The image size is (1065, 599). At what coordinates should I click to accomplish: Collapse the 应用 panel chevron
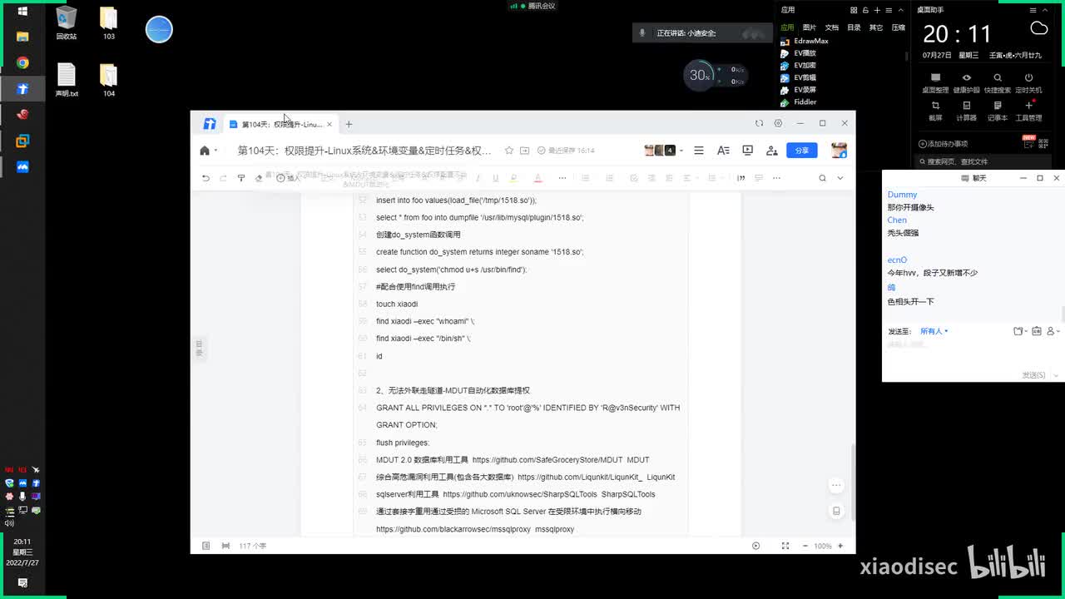click(899, 10)
